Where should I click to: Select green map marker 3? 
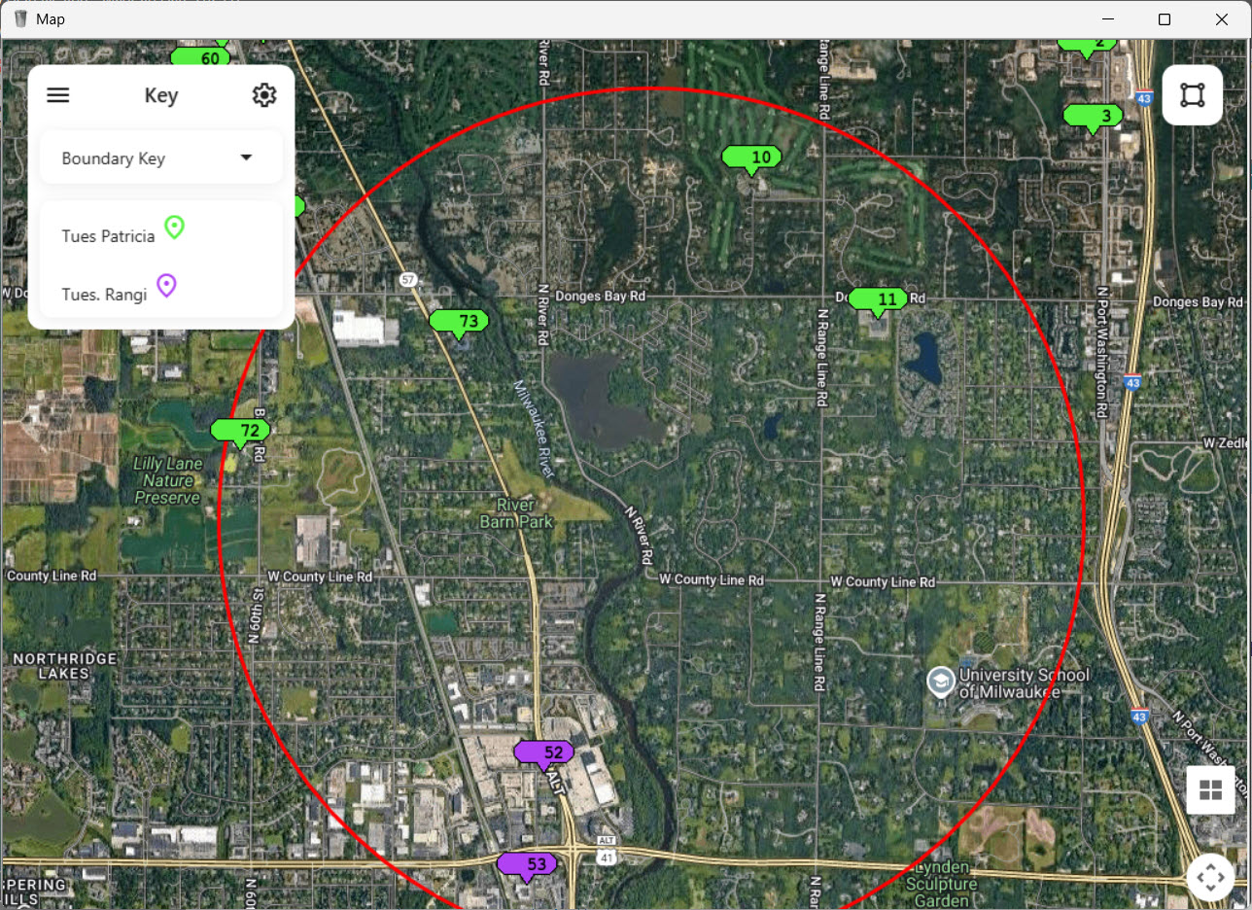[x=1093, y=117]
